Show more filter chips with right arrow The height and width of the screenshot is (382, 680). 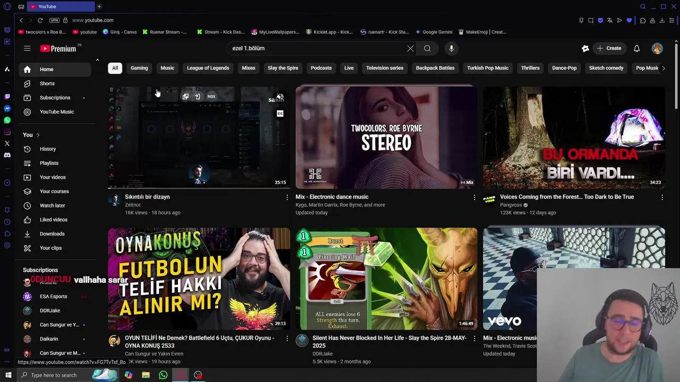(663, 68)
